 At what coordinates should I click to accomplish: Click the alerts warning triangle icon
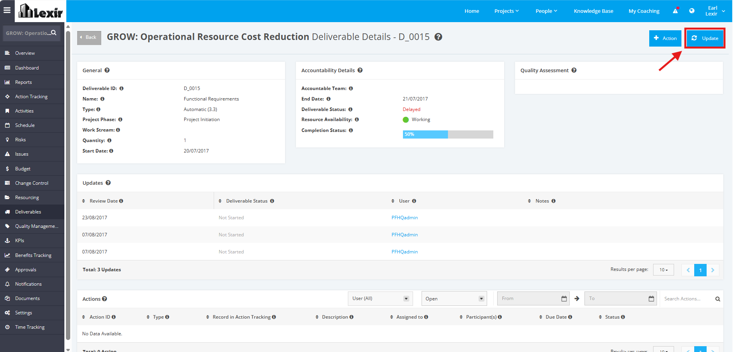676,11
